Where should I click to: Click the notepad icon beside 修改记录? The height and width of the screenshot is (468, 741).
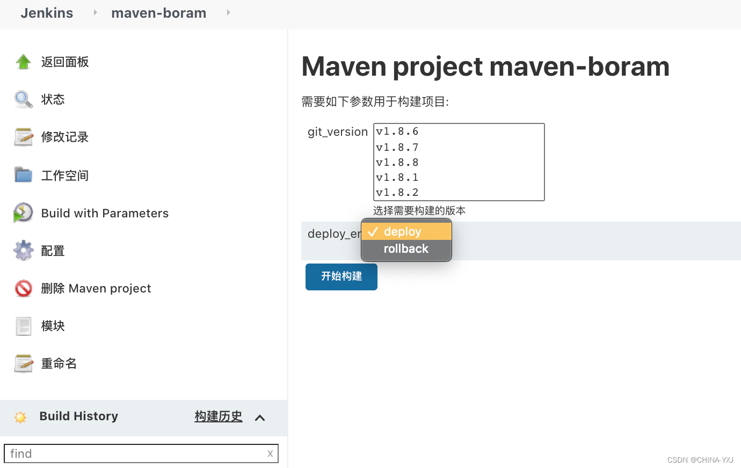(x=23, y=137)
